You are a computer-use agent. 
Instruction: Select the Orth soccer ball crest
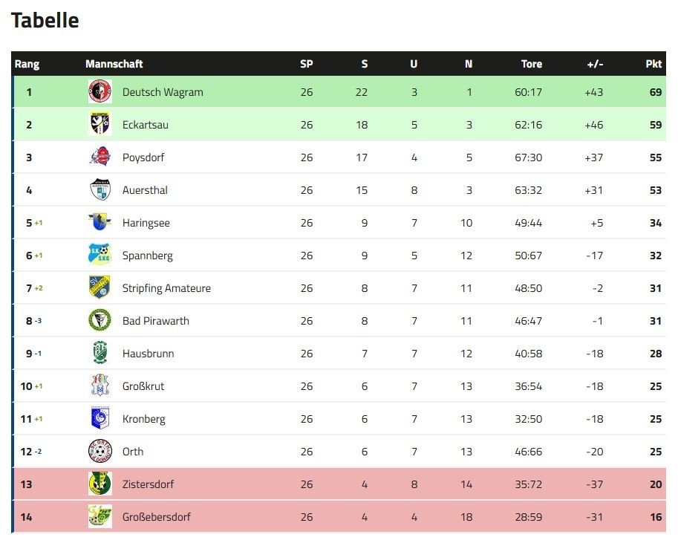point(100,452)
